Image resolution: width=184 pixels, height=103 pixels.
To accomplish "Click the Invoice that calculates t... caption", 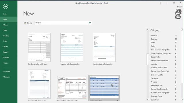I will [103, 64].
